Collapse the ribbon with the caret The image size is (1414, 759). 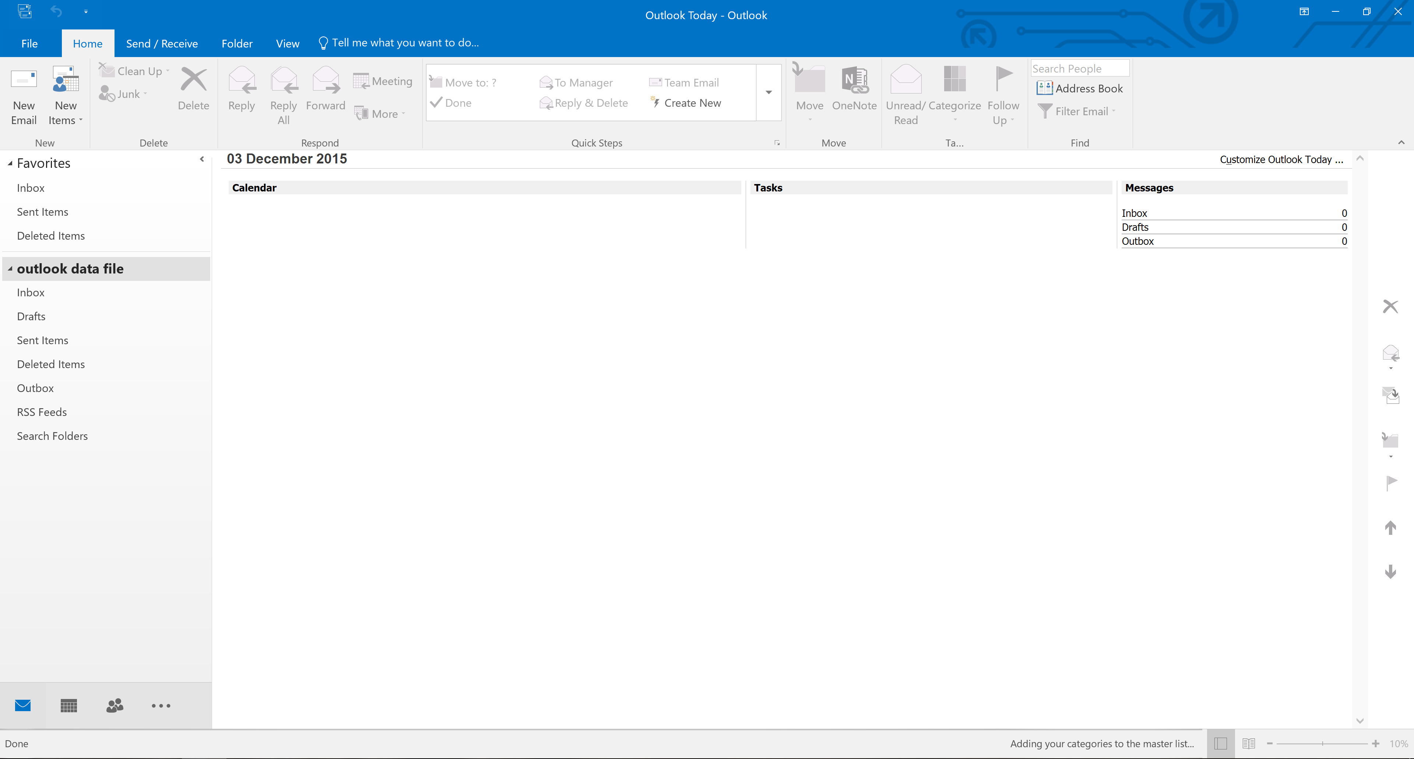1401,143
